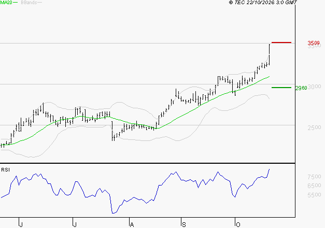Viewport: 325px width, 228px height.
Task: Click the TEC copyright timestamp text
Action: (263, 3)
